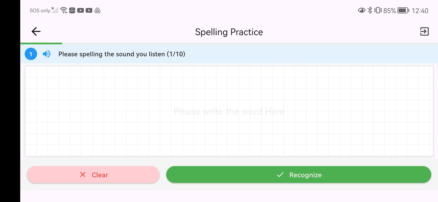The image size is (438, 202).
Task: Click the green progress bar
Action: (41, 43)
